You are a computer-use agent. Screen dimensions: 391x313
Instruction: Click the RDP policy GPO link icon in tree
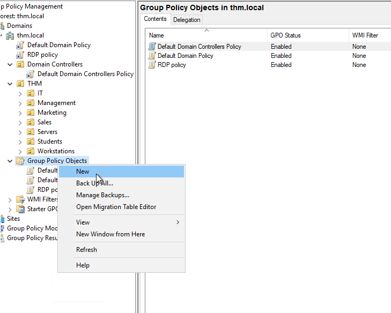[x=20, y=55]
